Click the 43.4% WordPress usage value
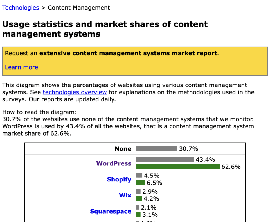This screenshot has height=222, width=270. tap(205, 159)
